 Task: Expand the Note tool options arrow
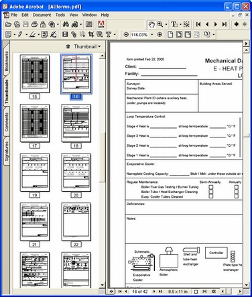click(15, 35)
